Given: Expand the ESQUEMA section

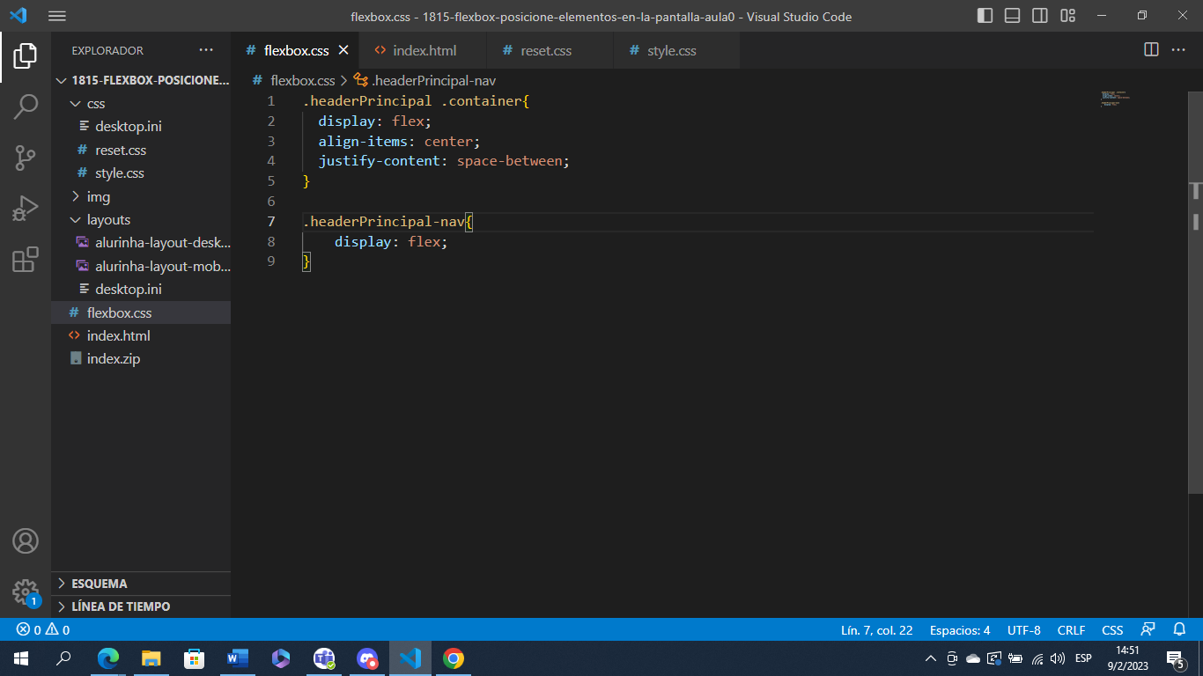Looking at the screenshot, I should [141, 584].
